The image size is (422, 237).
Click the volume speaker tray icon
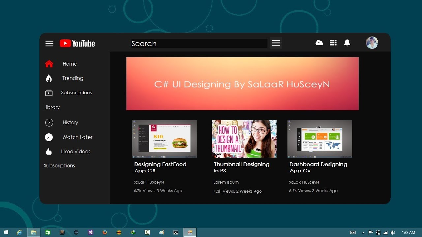pyautogui.click(x=393, y=233)
